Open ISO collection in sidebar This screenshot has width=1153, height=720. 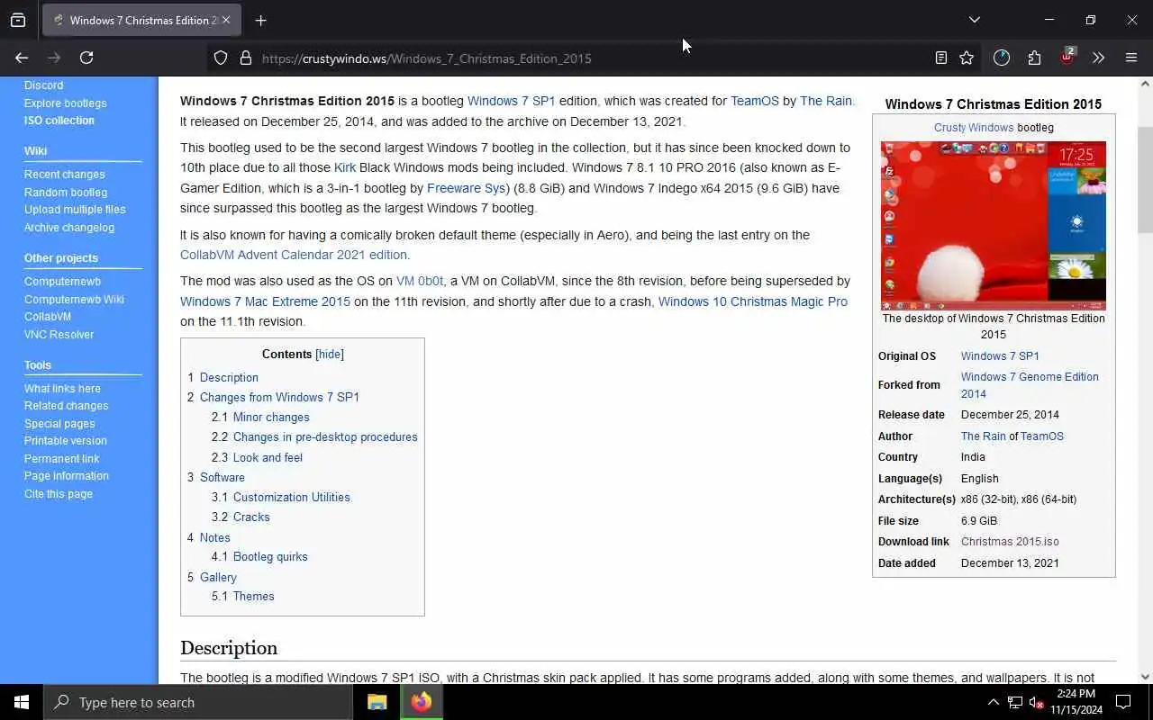(x=59, y=120)
